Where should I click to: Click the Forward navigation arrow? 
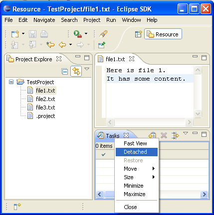tap(80, 45)
